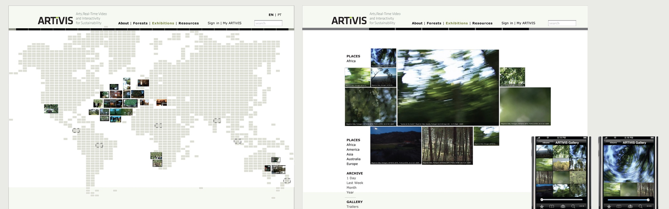This screenshot has width=669, height=209.
Task: Open Forests menu on the gallery page
Action: pyautogui.click(x=434, y=23)
